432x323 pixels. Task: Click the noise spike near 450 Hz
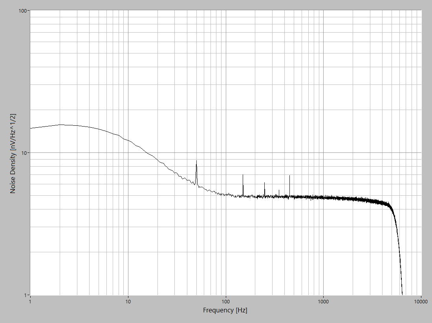(x=289, y=186)
